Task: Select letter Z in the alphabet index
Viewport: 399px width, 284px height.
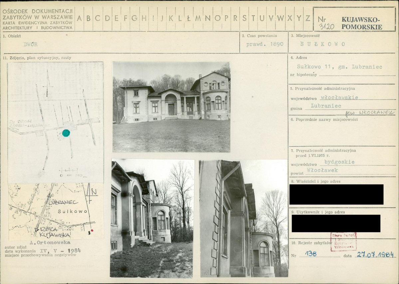Action: pos(308,18)
